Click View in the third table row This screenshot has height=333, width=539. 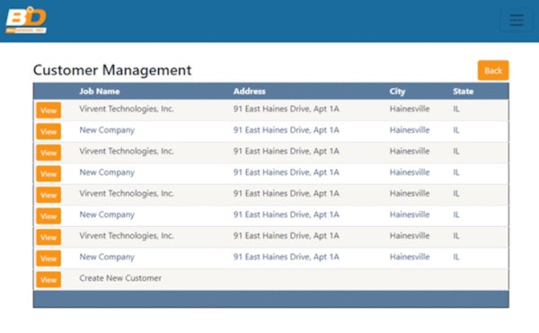pyautogui.click(x=49, y=153)
